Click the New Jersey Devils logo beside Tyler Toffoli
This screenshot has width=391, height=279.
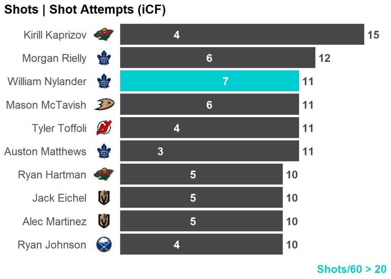(103, 128)
